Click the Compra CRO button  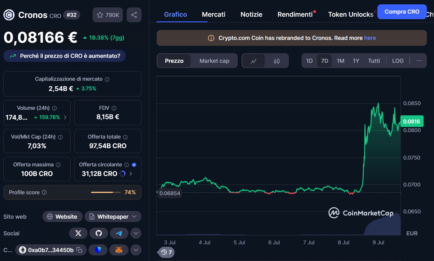click(402, 12)
